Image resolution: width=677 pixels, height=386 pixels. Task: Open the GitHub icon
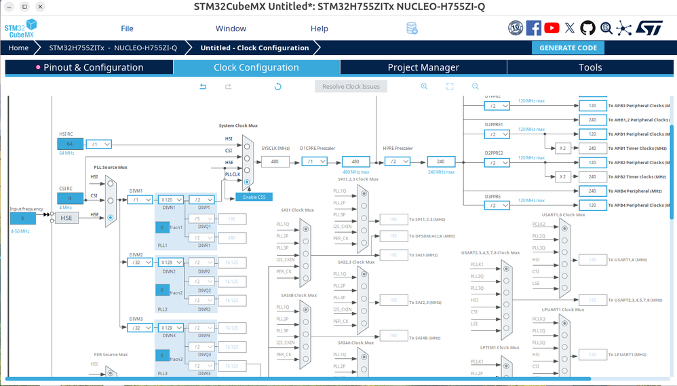coord(587,28)
